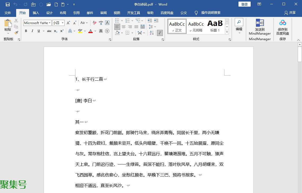This screenshot has height=193, width=302.
Task: Click the Sort A-Z icon
Action: click(152, 33)
